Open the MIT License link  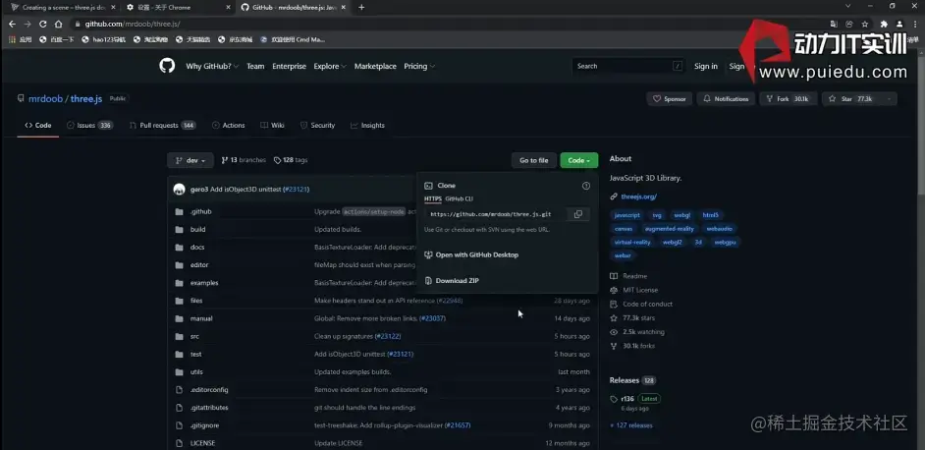click(640, 290)
